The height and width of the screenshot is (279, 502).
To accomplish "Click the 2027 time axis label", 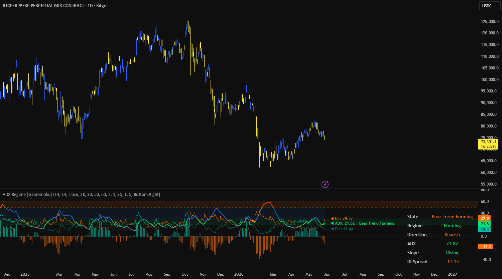I will (x=452, y=274).
